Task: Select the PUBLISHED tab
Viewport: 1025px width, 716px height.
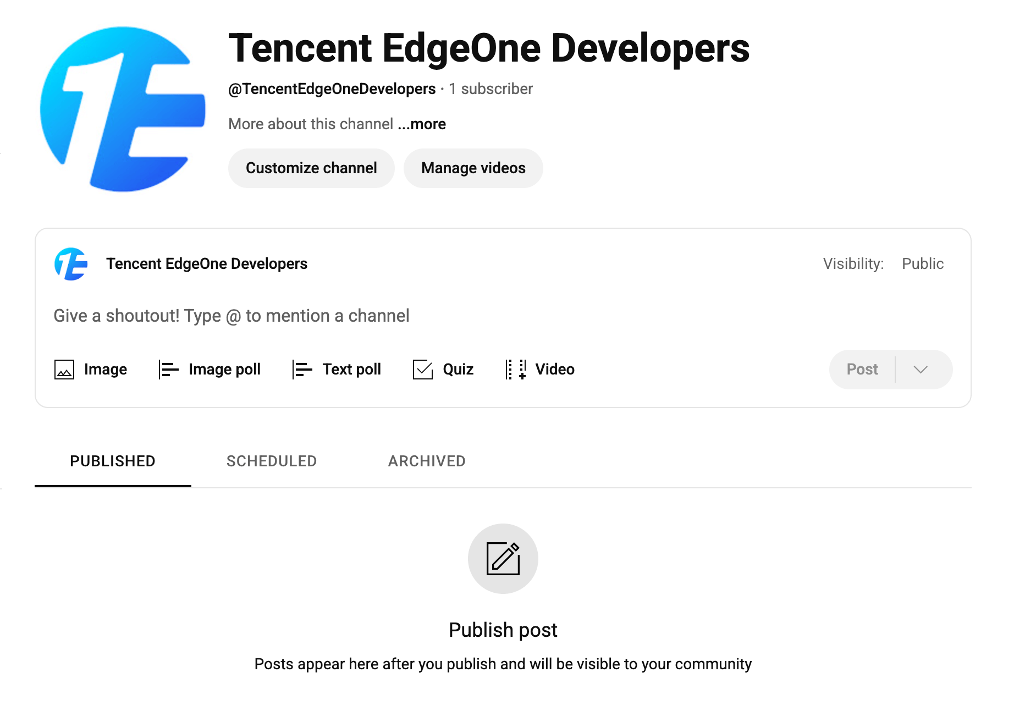Action: [x=113, y=461]
